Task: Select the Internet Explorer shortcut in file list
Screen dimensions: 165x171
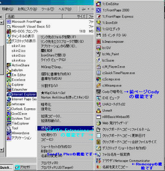Action: point(22,94)
